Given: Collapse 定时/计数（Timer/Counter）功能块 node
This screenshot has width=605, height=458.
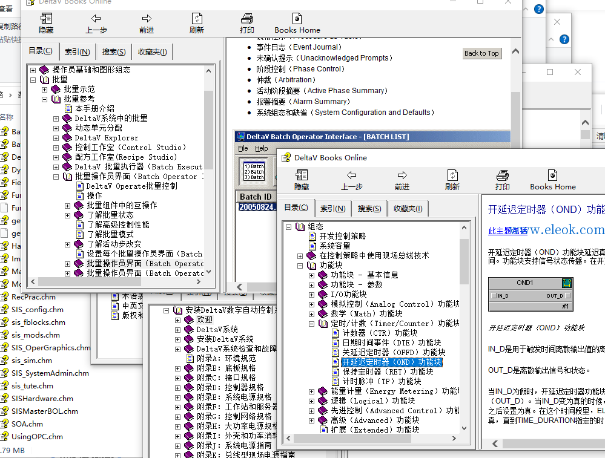Looking at the screenshot, I should 312,324.
